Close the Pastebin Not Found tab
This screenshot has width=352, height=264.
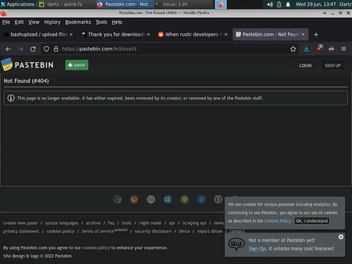click(x=303, y=34)
